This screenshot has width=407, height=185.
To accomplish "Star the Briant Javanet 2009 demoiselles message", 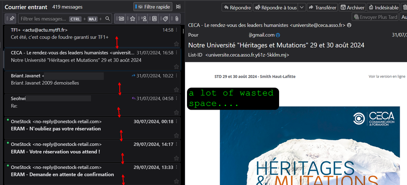I will (176, 89).
